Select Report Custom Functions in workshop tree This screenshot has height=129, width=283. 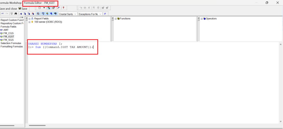pos(12,20)
